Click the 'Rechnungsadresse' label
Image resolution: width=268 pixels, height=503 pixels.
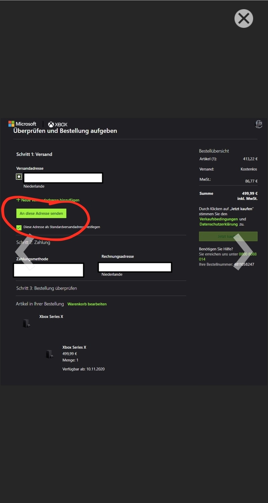click(x=118, y=257)
